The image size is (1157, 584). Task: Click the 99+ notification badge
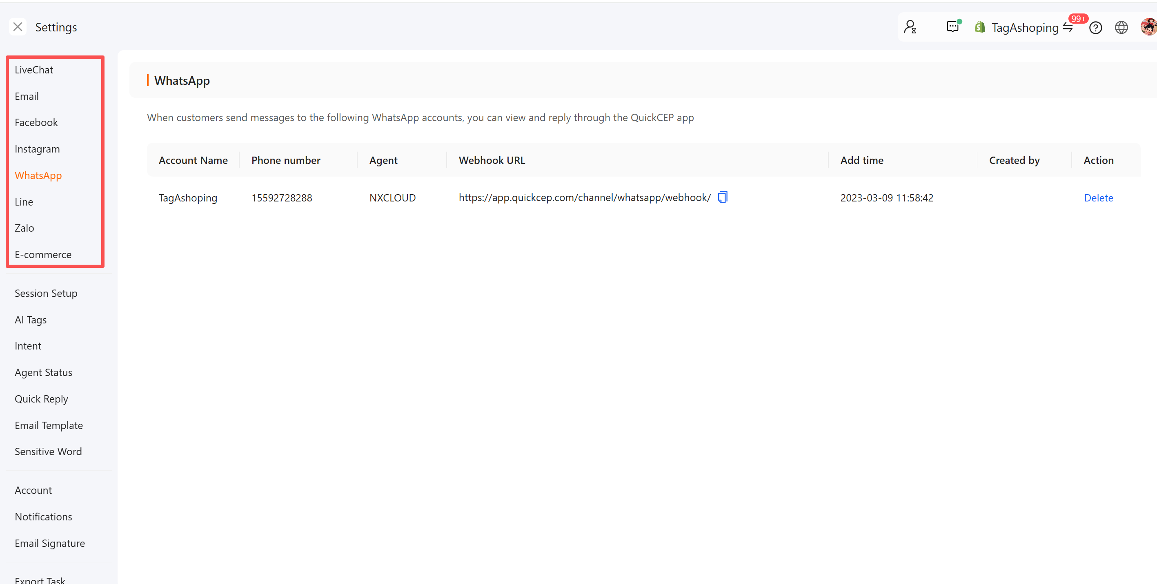coord(1078,18)
